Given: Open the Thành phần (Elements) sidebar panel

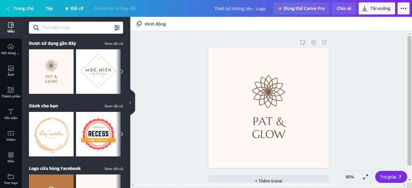Looking at the screenshot, I should 11,92.
